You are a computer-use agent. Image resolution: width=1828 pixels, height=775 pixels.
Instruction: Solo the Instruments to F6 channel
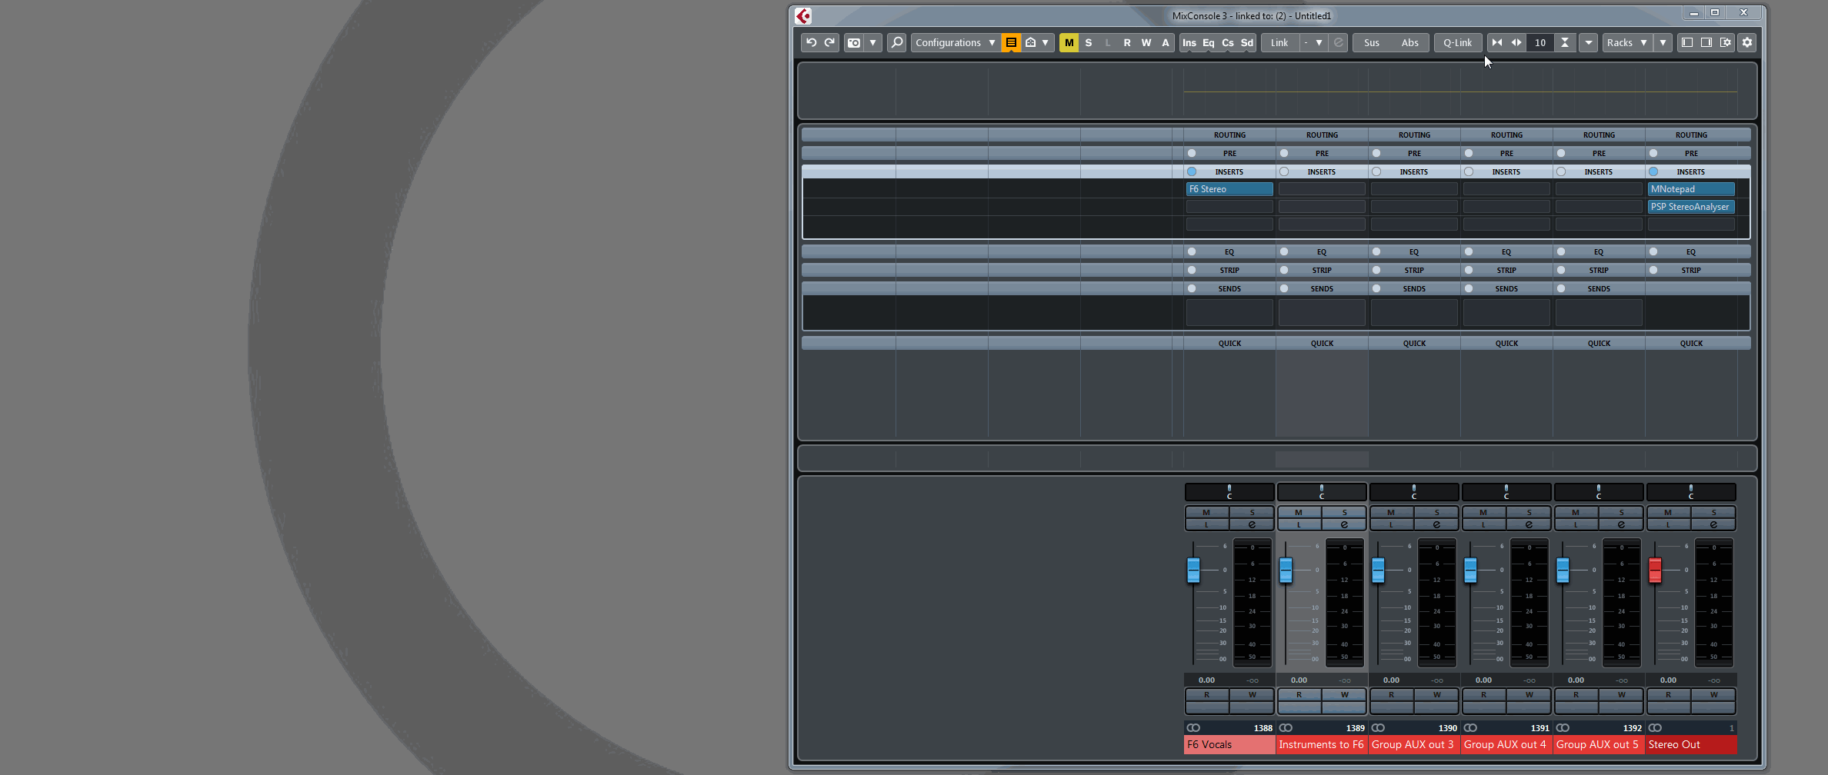[x=1343, y=513]
